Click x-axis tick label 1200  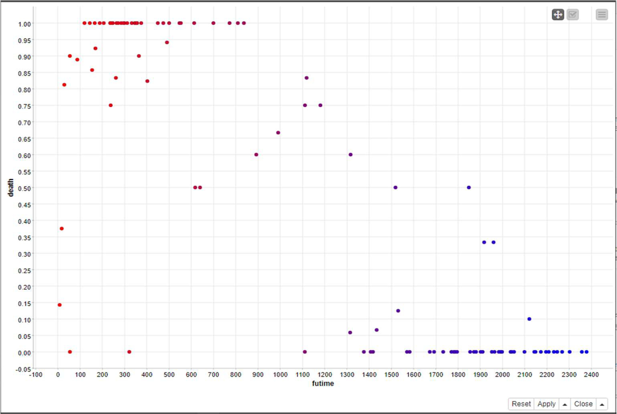pos(325,375)
